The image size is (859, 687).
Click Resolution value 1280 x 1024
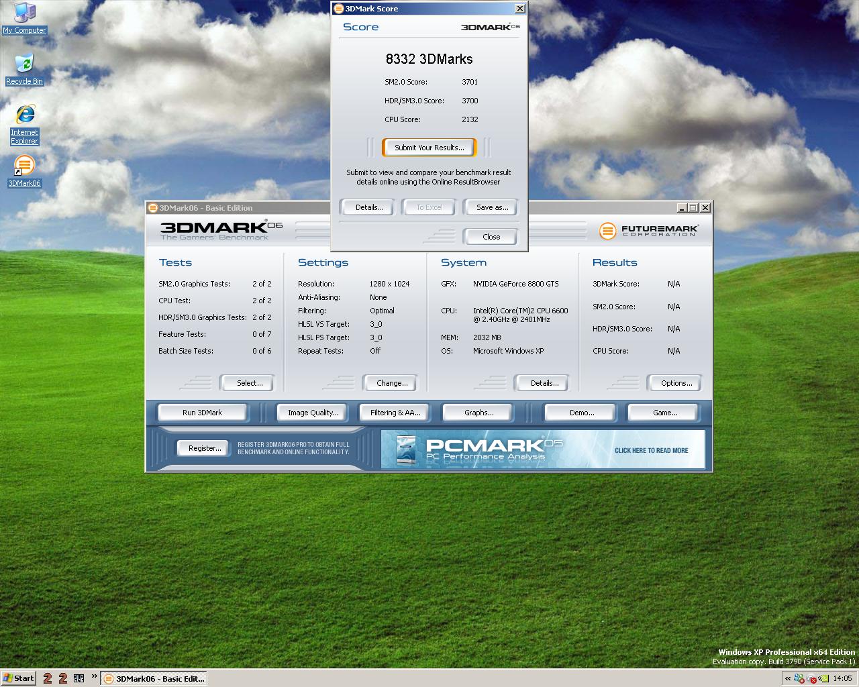(389, 284)
